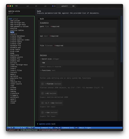The height and width of the screenshot is (139, 129).
Task: Toggle the --flatten checkbox
Action: point(42,84)
